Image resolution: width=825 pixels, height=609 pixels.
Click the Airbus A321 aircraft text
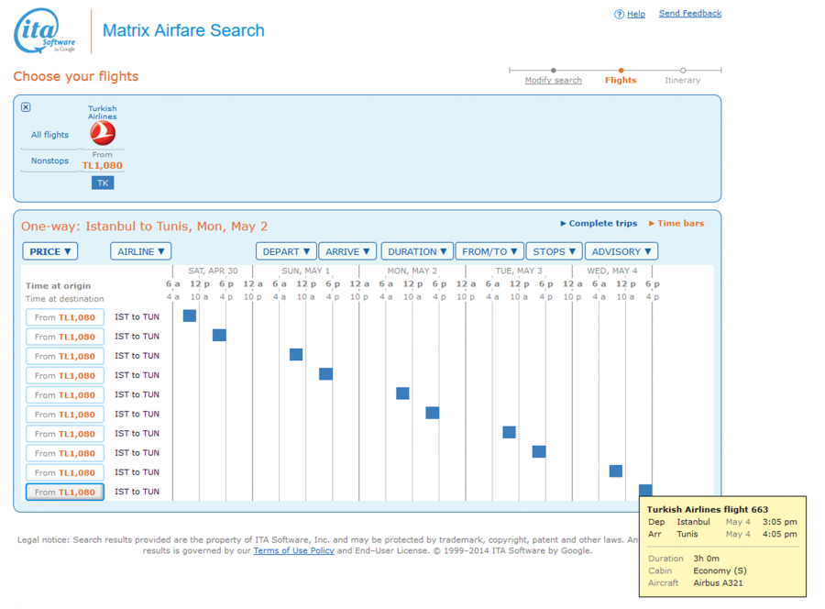[x=718, y=583]
